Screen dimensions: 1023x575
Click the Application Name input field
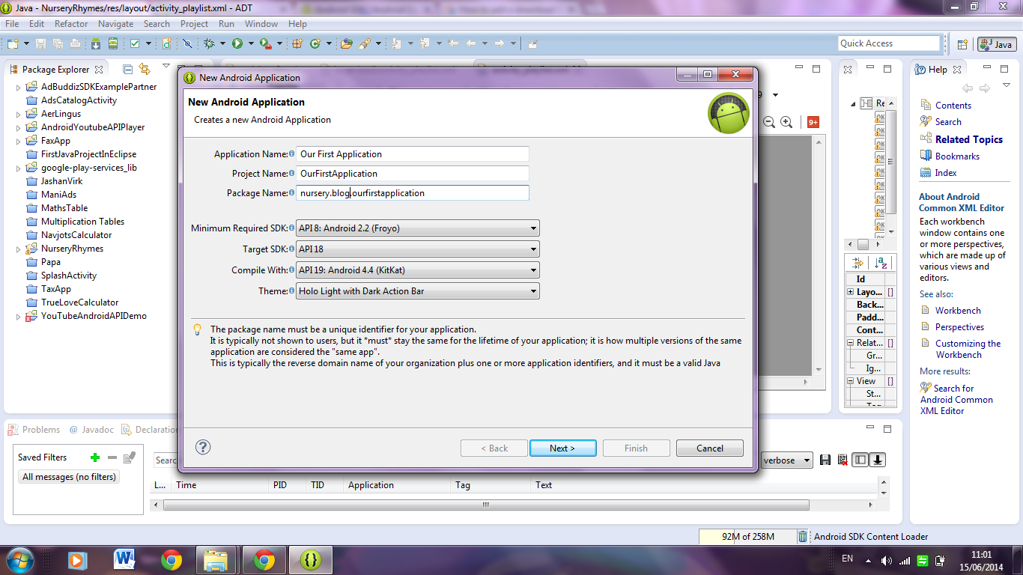point(413,154)
